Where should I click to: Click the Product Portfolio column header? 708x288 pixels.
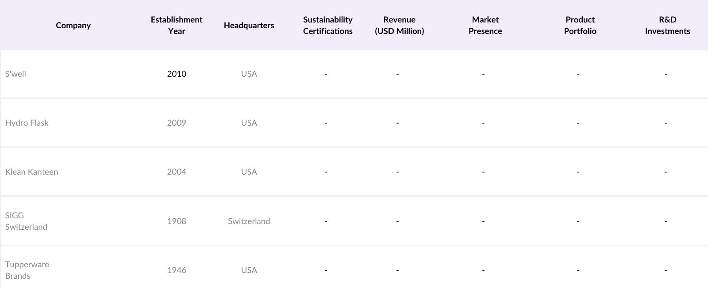click(x=580, y=25)
